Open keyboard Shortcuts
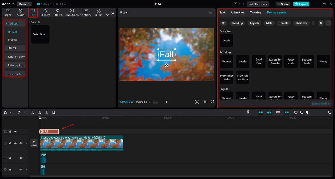 [258, 4]
